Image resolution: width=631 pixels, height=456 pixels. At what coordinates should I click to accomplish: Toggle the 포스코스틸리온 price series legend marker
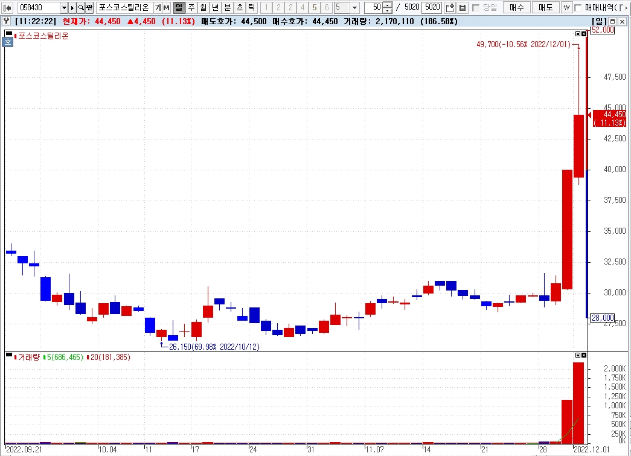pyautogui.click(x=15, y=36)
